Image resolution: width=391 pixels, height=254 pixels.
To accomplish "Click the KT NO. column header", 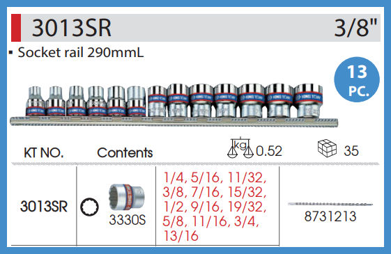I will coord(44,152).
